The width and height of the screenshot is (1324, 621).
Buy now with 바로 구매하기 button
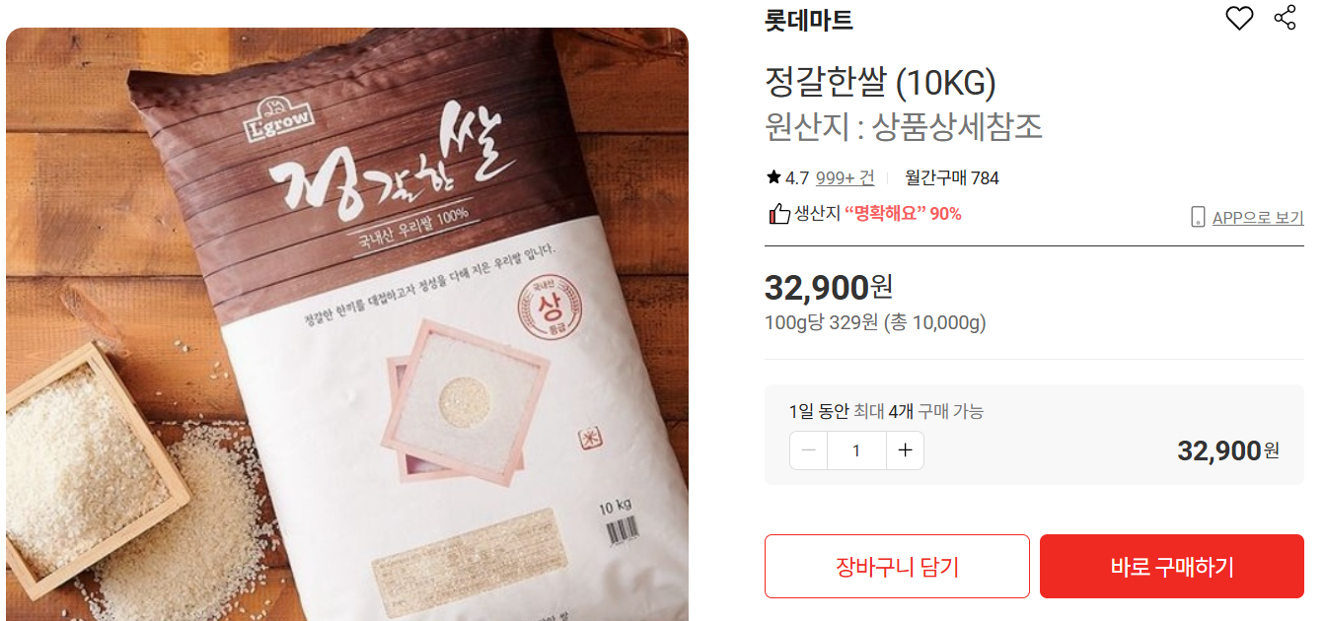pos(1172,567)
